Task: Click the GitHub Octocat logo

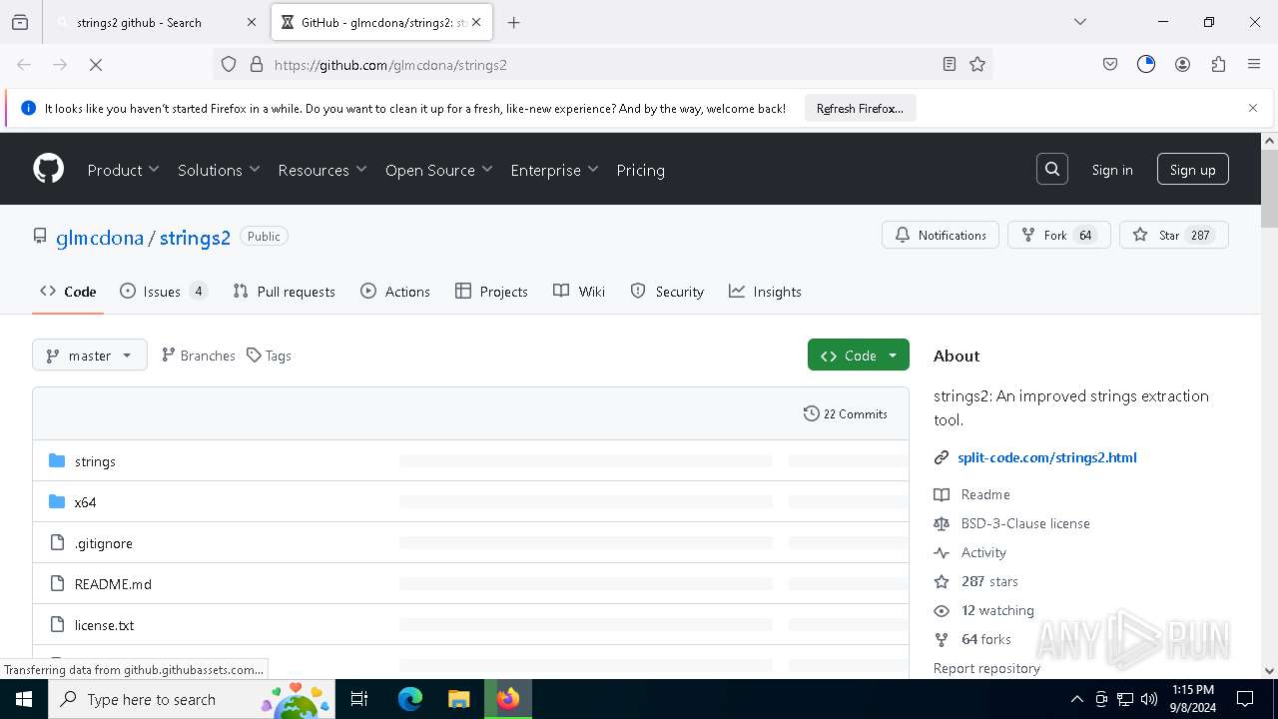Action: 49,169
